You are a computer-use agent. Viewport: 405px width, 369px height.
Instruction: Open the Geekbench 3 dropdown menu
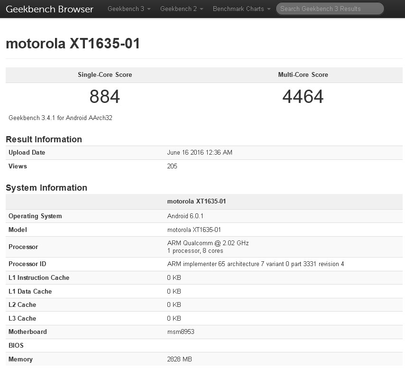pos(129,9)
